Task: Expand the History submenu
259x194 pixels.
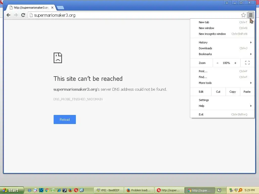Action: point(222,42)
